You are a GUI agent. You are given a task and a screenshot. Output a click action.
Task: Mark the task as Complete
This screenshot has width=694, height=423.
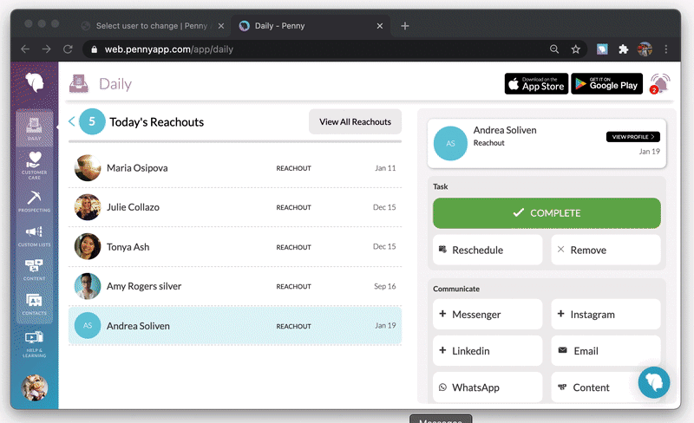pyautogui.click(x=547, y=213)
